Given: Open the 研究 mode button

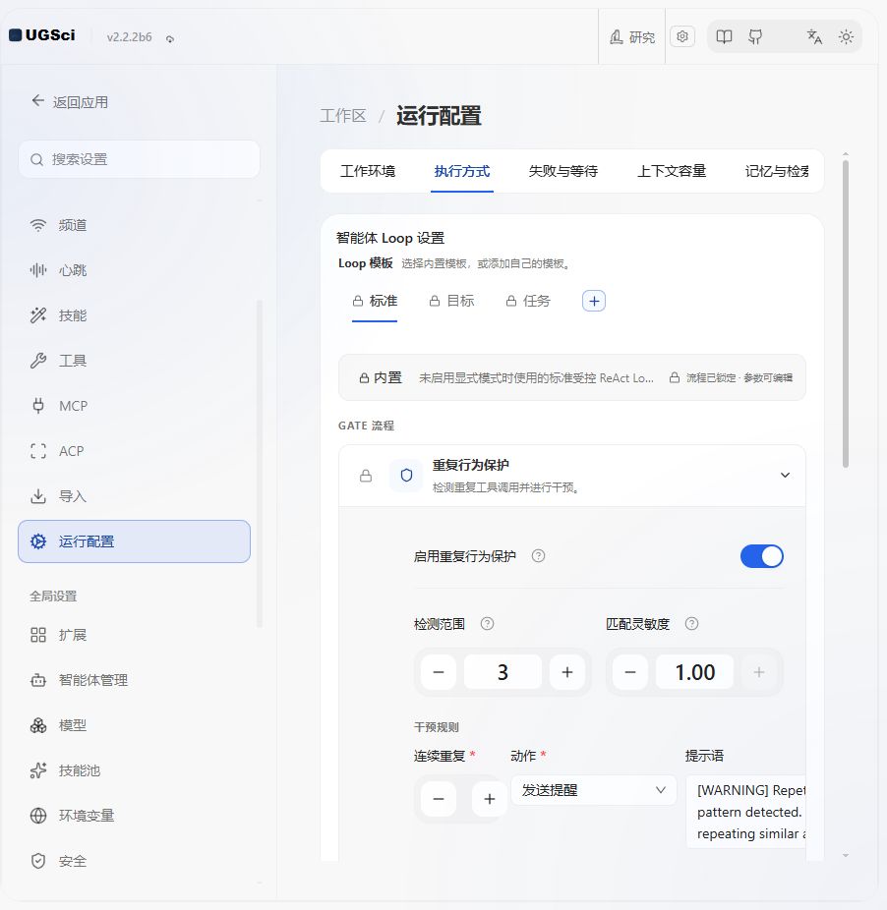Looking at the screenshot, I should (632, 37).
